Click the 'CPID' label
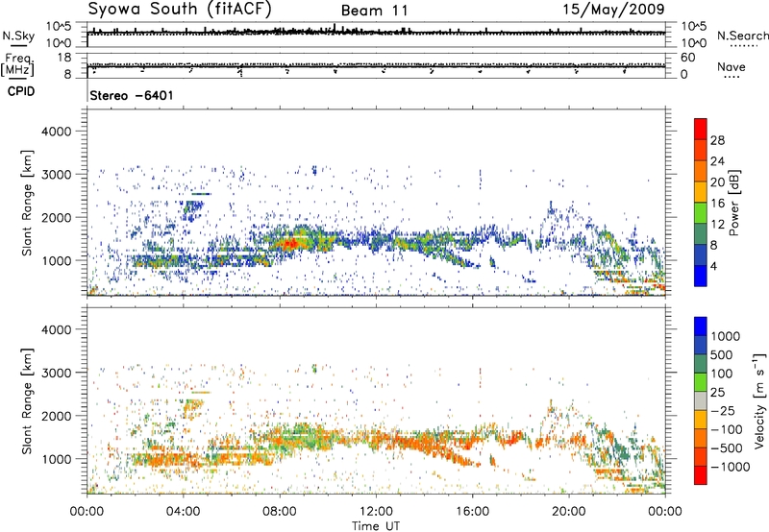This screenshot has height=532, width=769. click(21, 91)
